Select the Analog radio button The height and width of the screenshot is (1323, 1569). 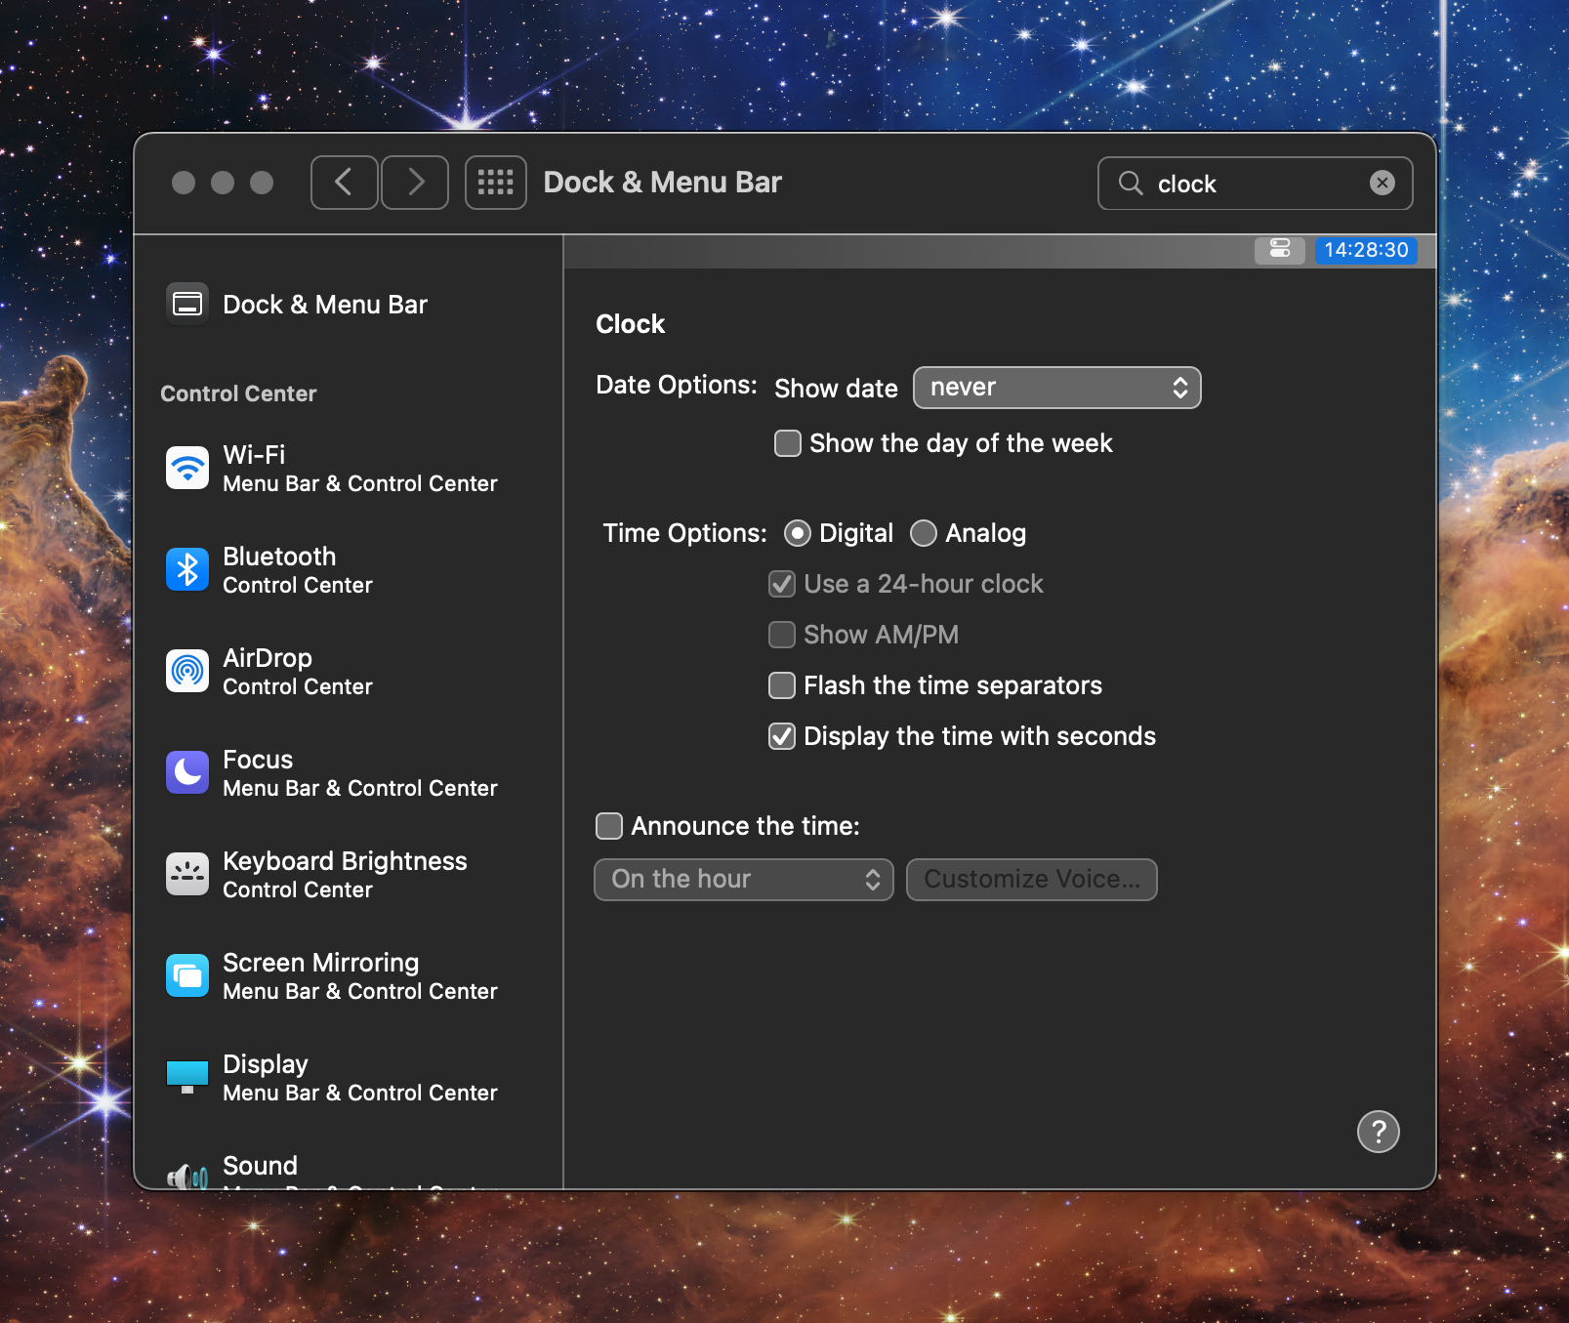[924, 533]
